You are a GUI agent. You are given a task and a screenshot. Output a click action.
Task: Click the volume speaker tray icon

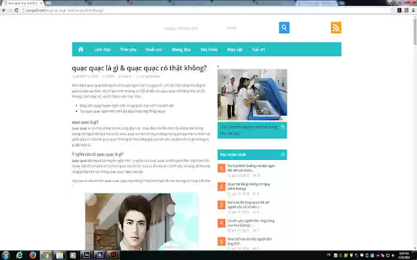pyautogui.click(x=393, y=255)
